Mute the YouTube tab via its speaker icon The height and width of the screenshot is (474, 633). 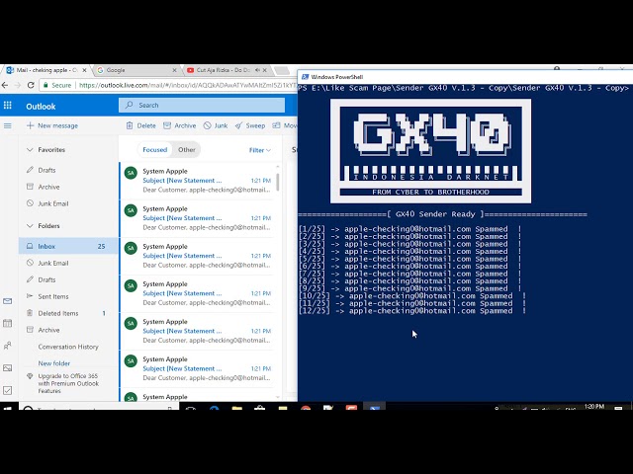pos(257,70)
